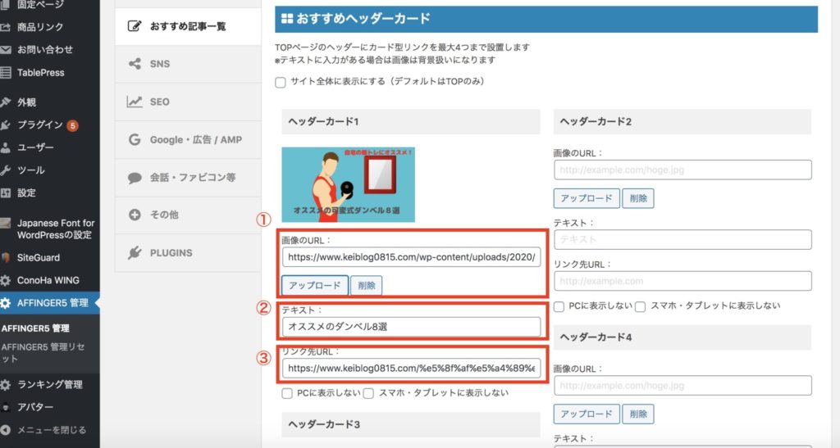Image resolution: width=840 pixels, height=448 pixels.
Task: Open the SNS settings tab
Action: pyautogui.click(x=188, y=64)
